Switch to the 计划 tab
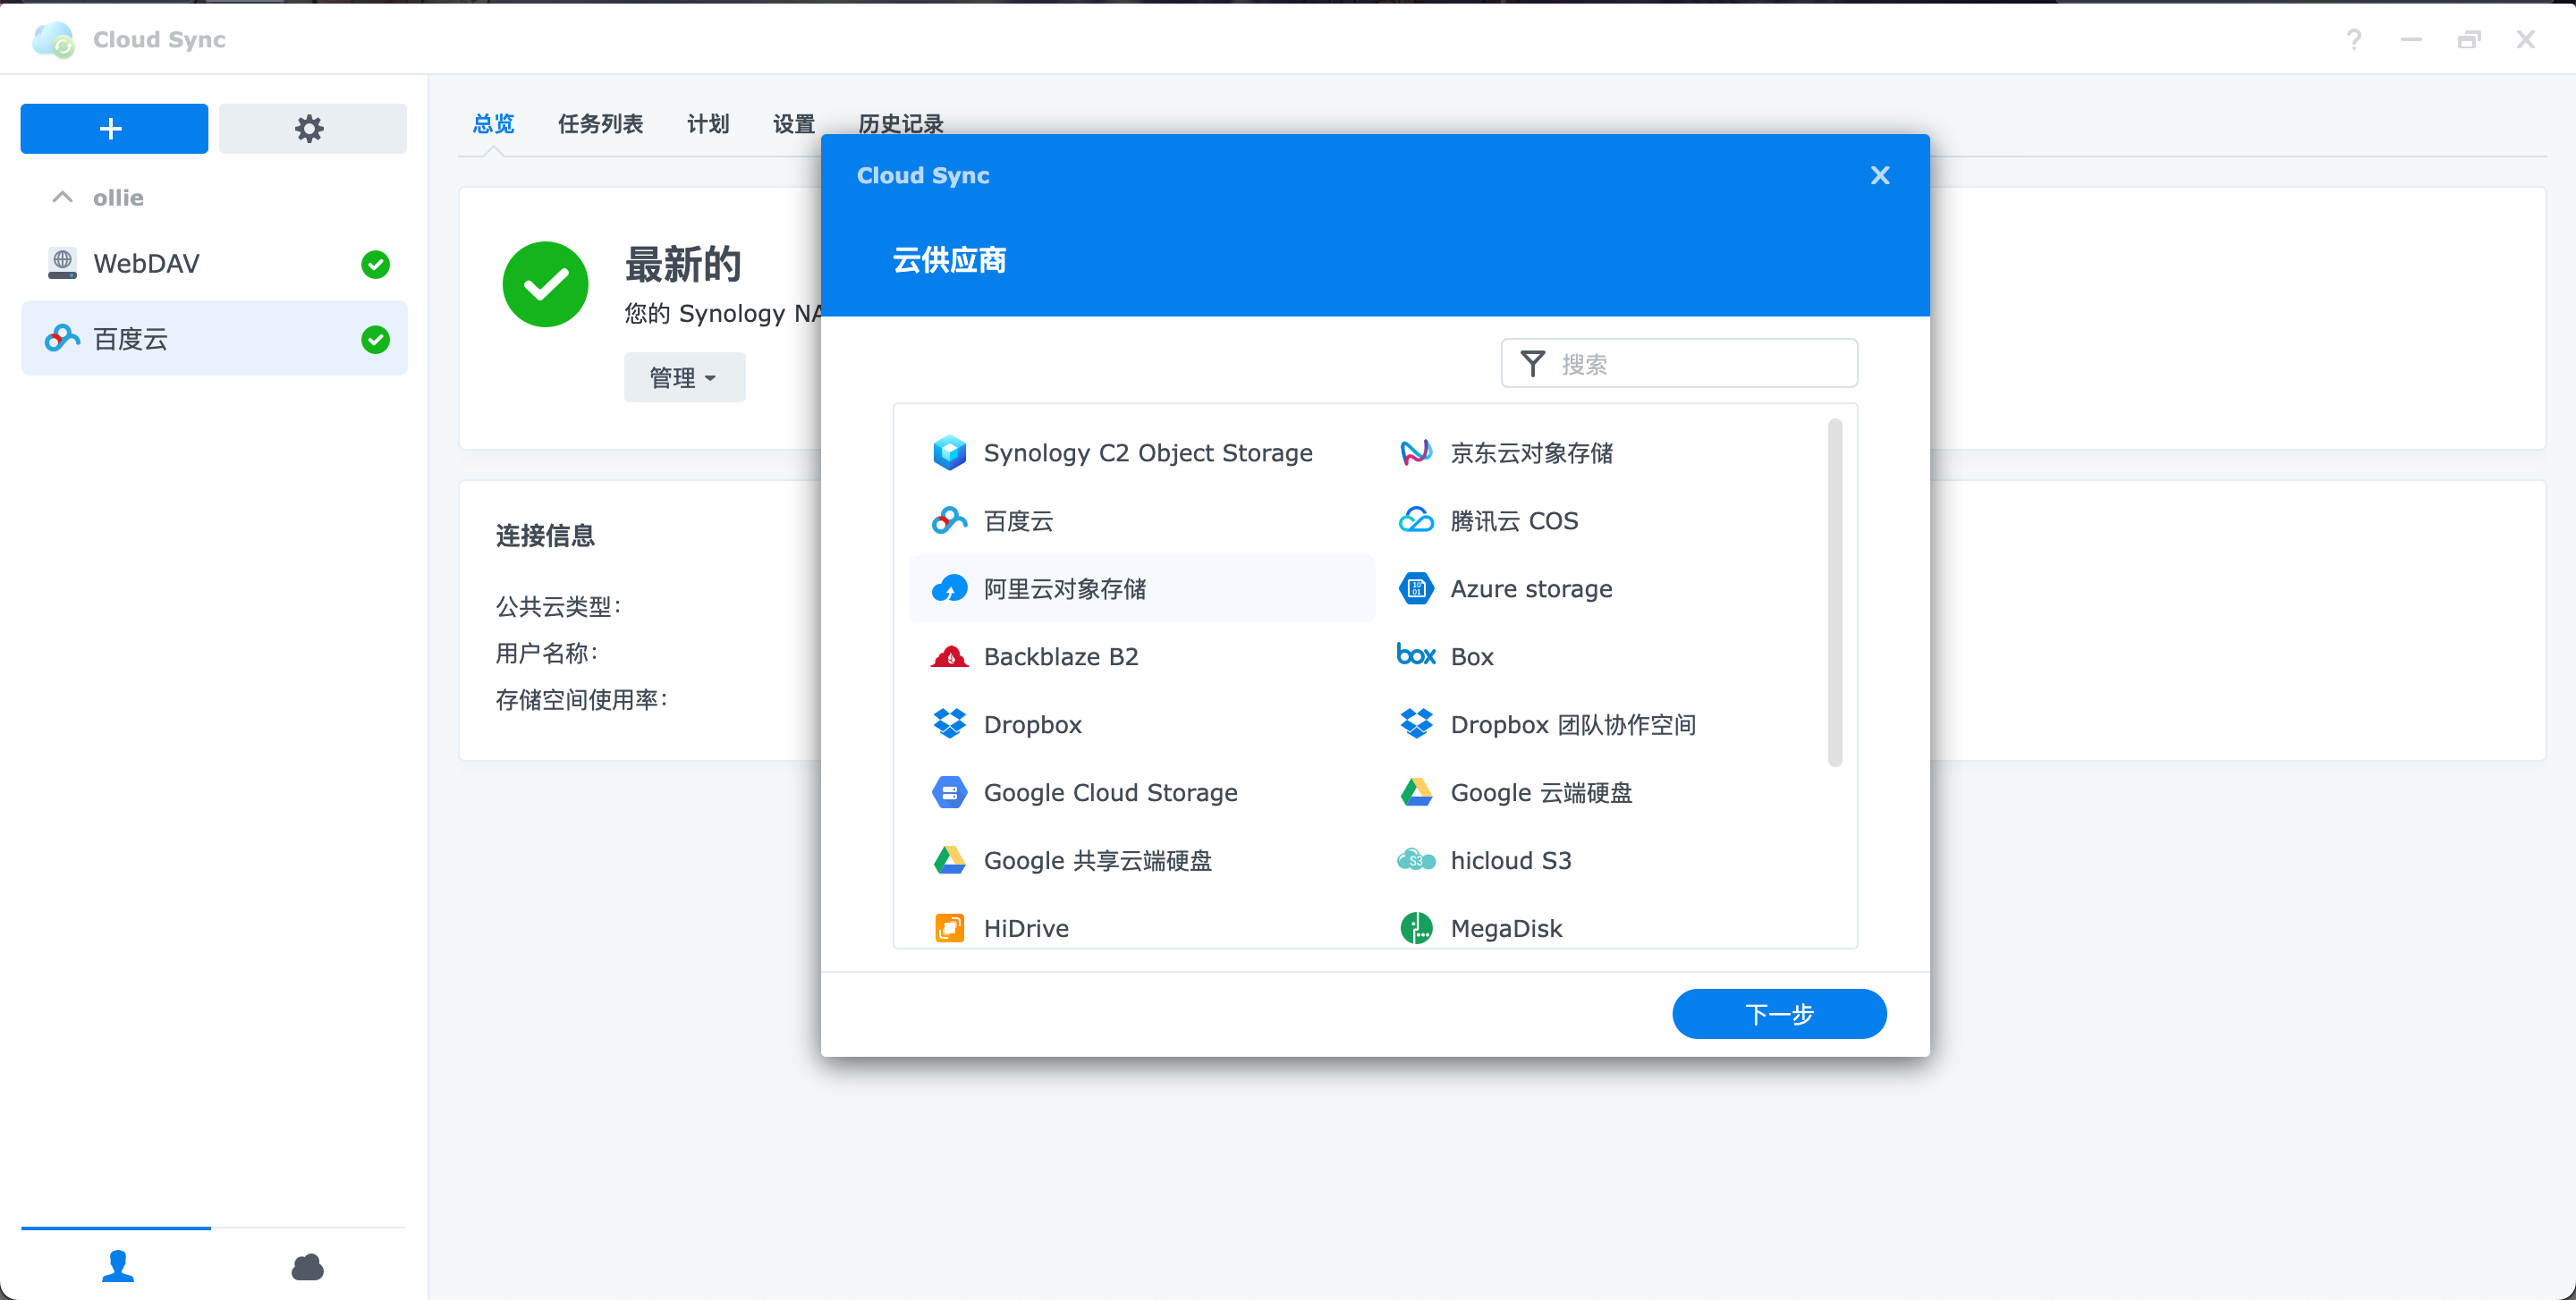The image size is (2576, 1300). coord(708,124)
